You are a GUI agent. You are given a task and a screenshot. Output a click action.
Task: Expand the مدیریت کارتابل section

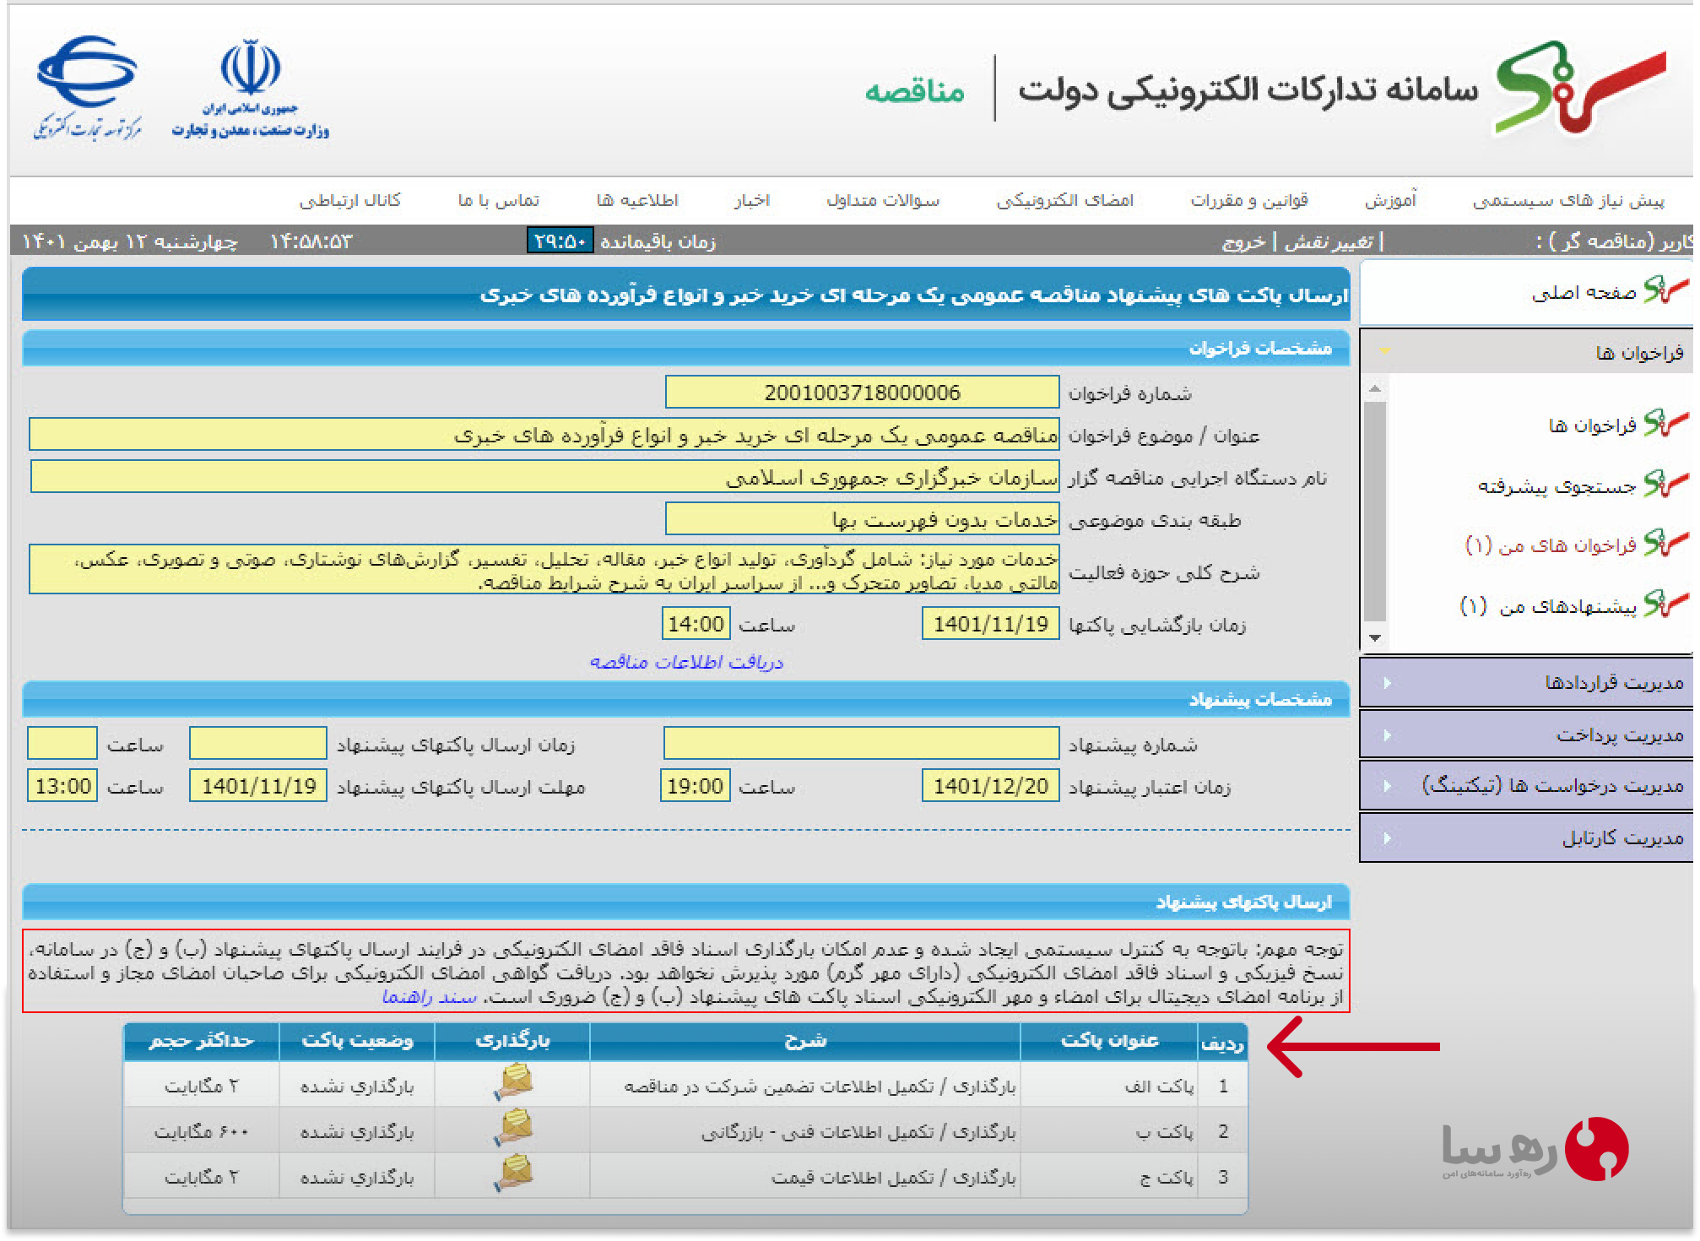(x=1526, y=837)
